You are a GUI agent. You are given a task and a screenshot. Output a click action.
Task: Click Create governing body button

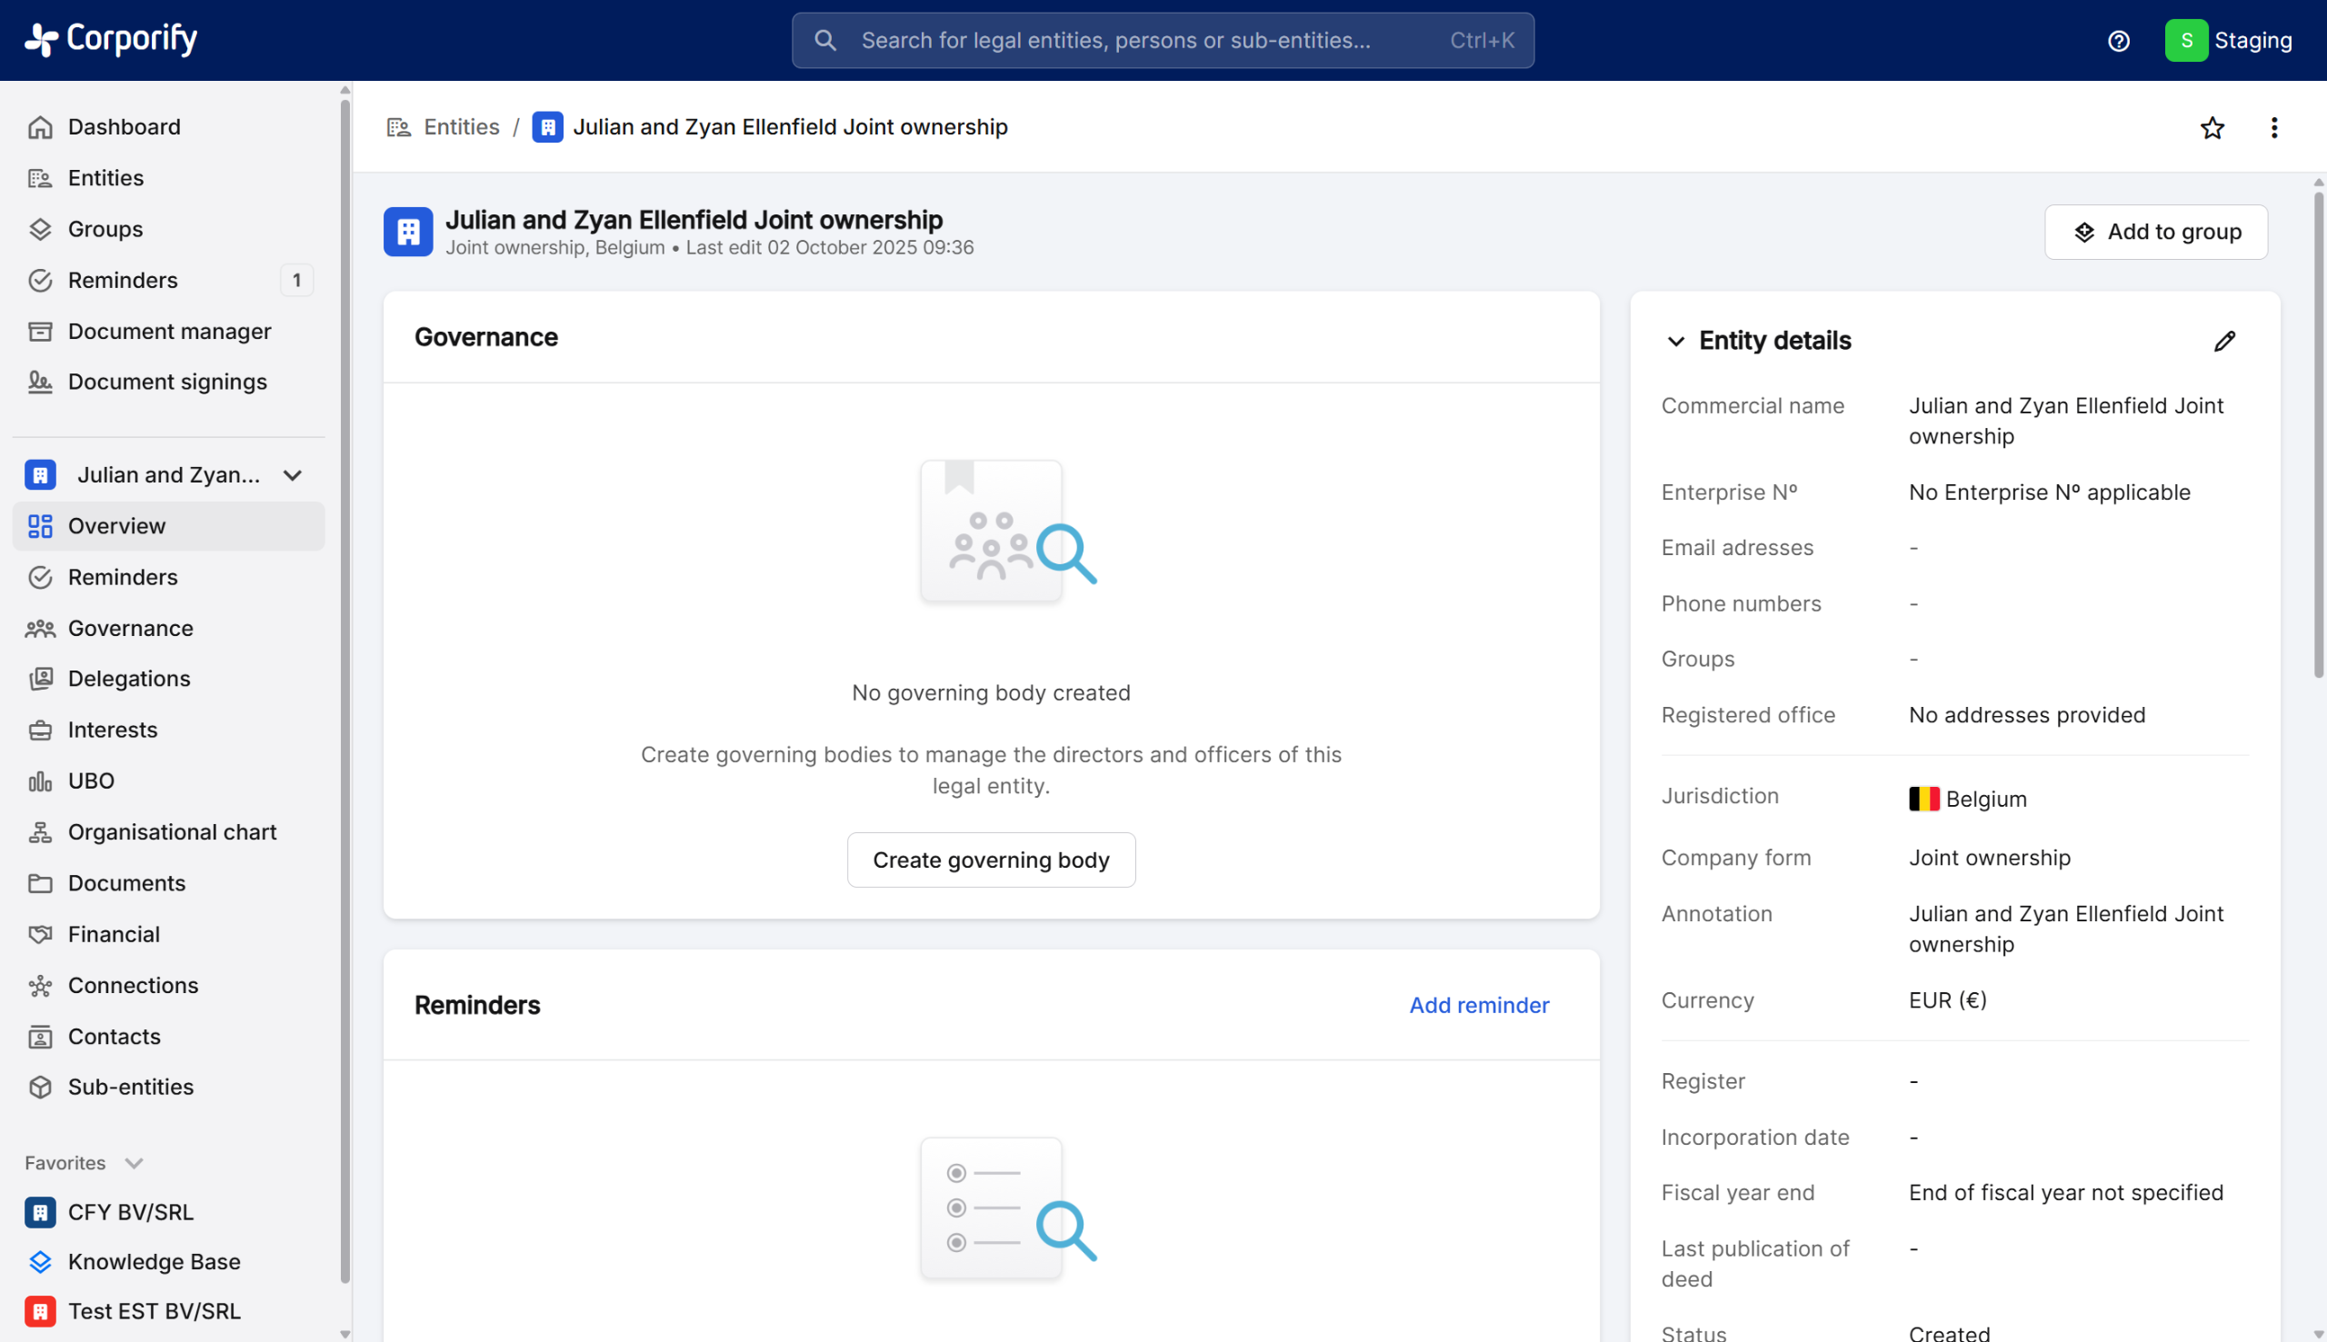pos(990,859)
